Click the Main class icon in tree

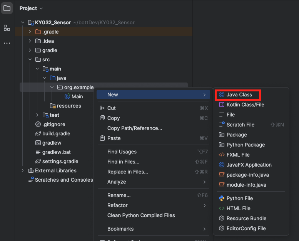(67, 96)
